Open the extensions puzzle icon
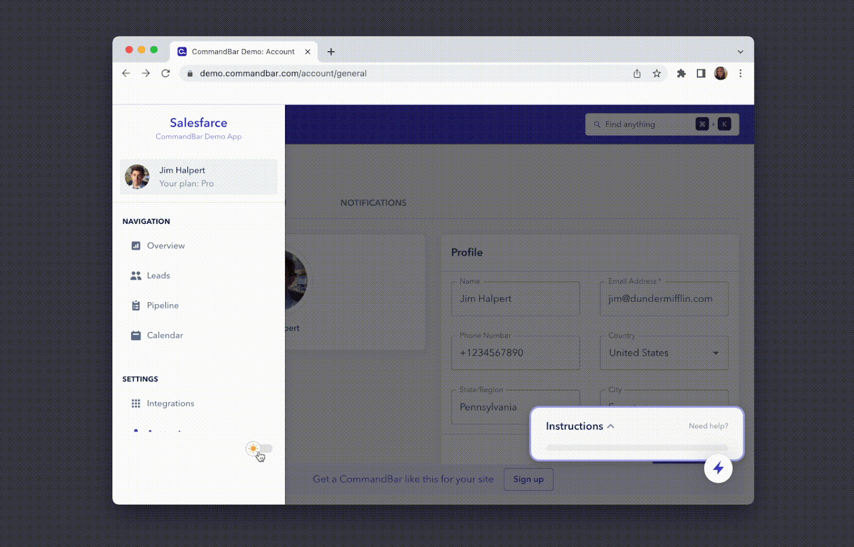The height and width of the screenshot is (547, 854). pos(681,73)
